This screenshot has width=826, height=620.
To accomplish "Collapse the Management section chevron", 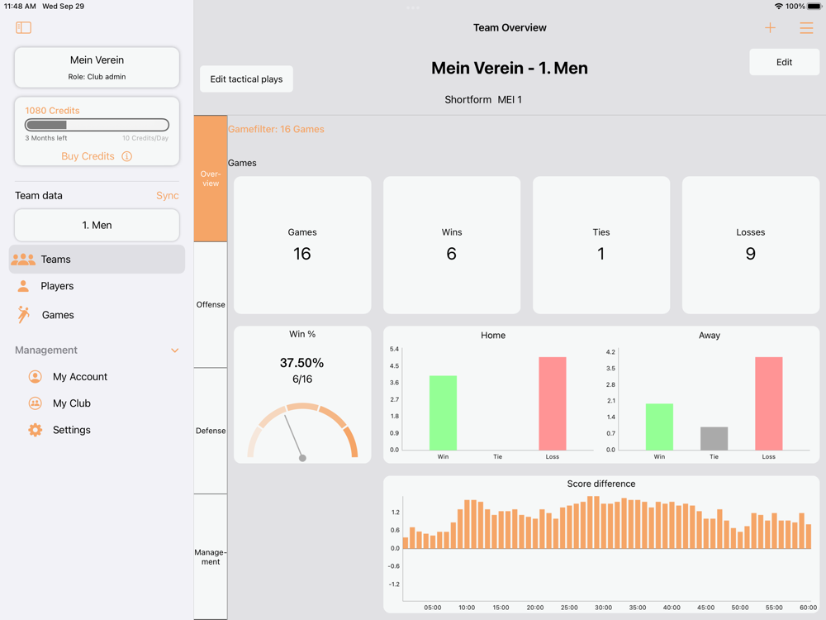I will (175, 350).
